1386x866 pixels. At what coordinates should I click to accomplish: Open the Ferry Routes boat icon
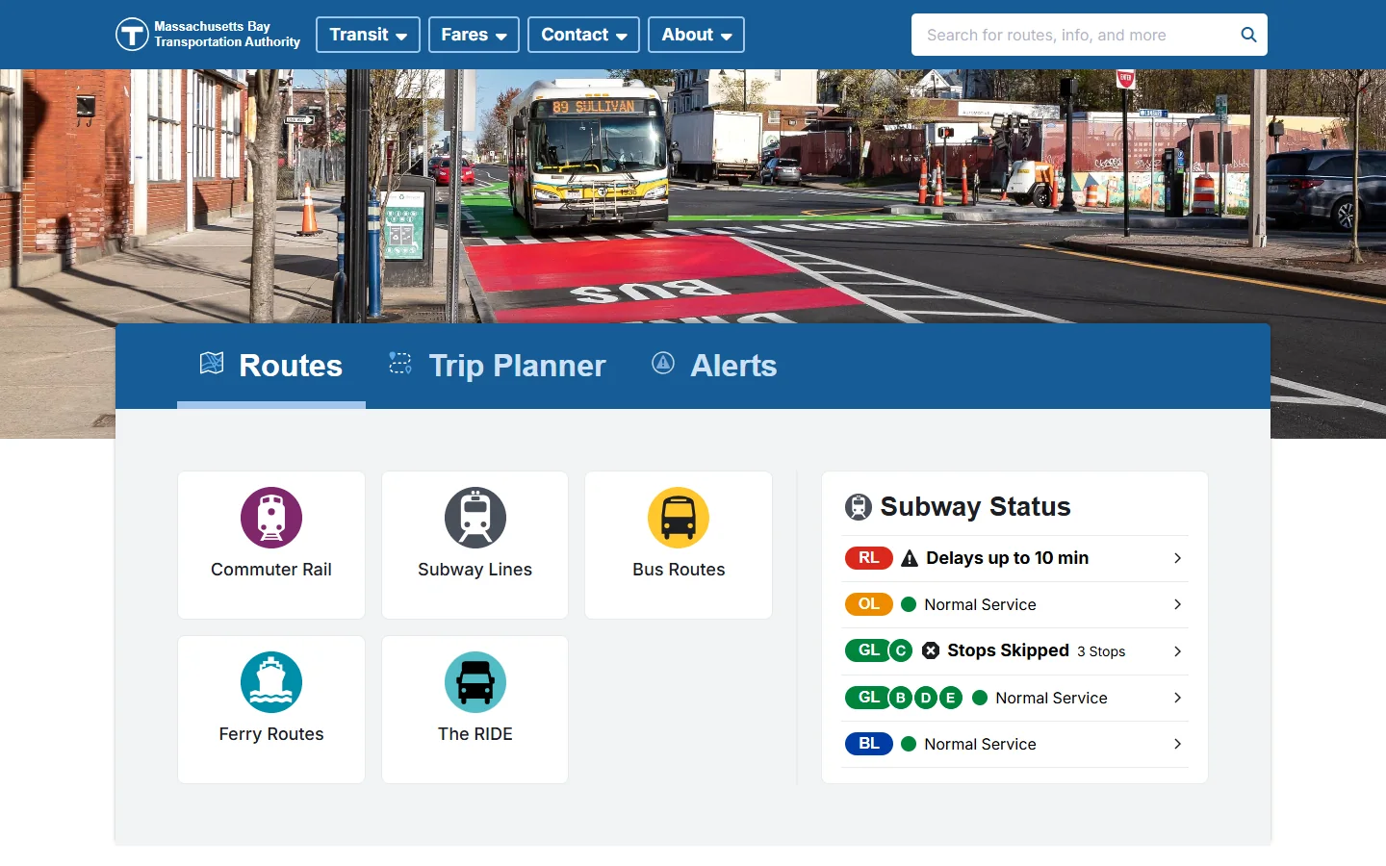271,682
